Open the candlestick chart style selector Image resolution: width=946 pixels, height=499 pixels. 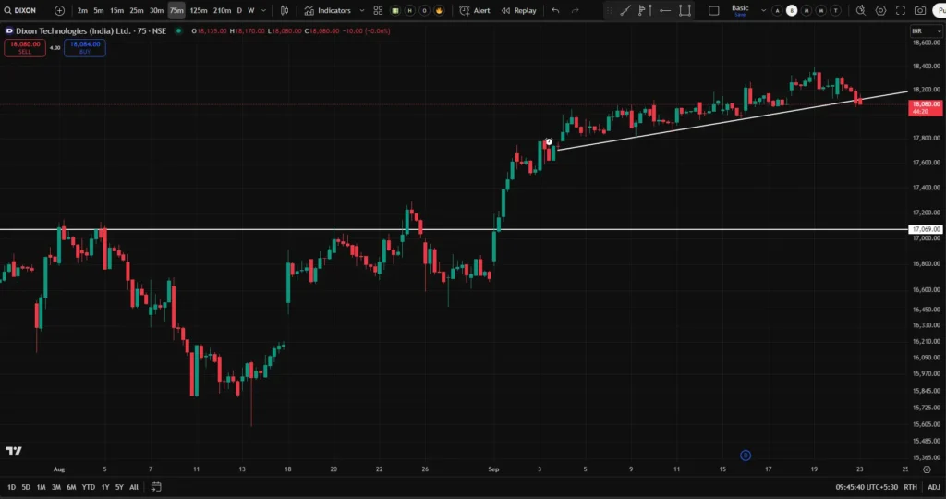tap(282, 10)
